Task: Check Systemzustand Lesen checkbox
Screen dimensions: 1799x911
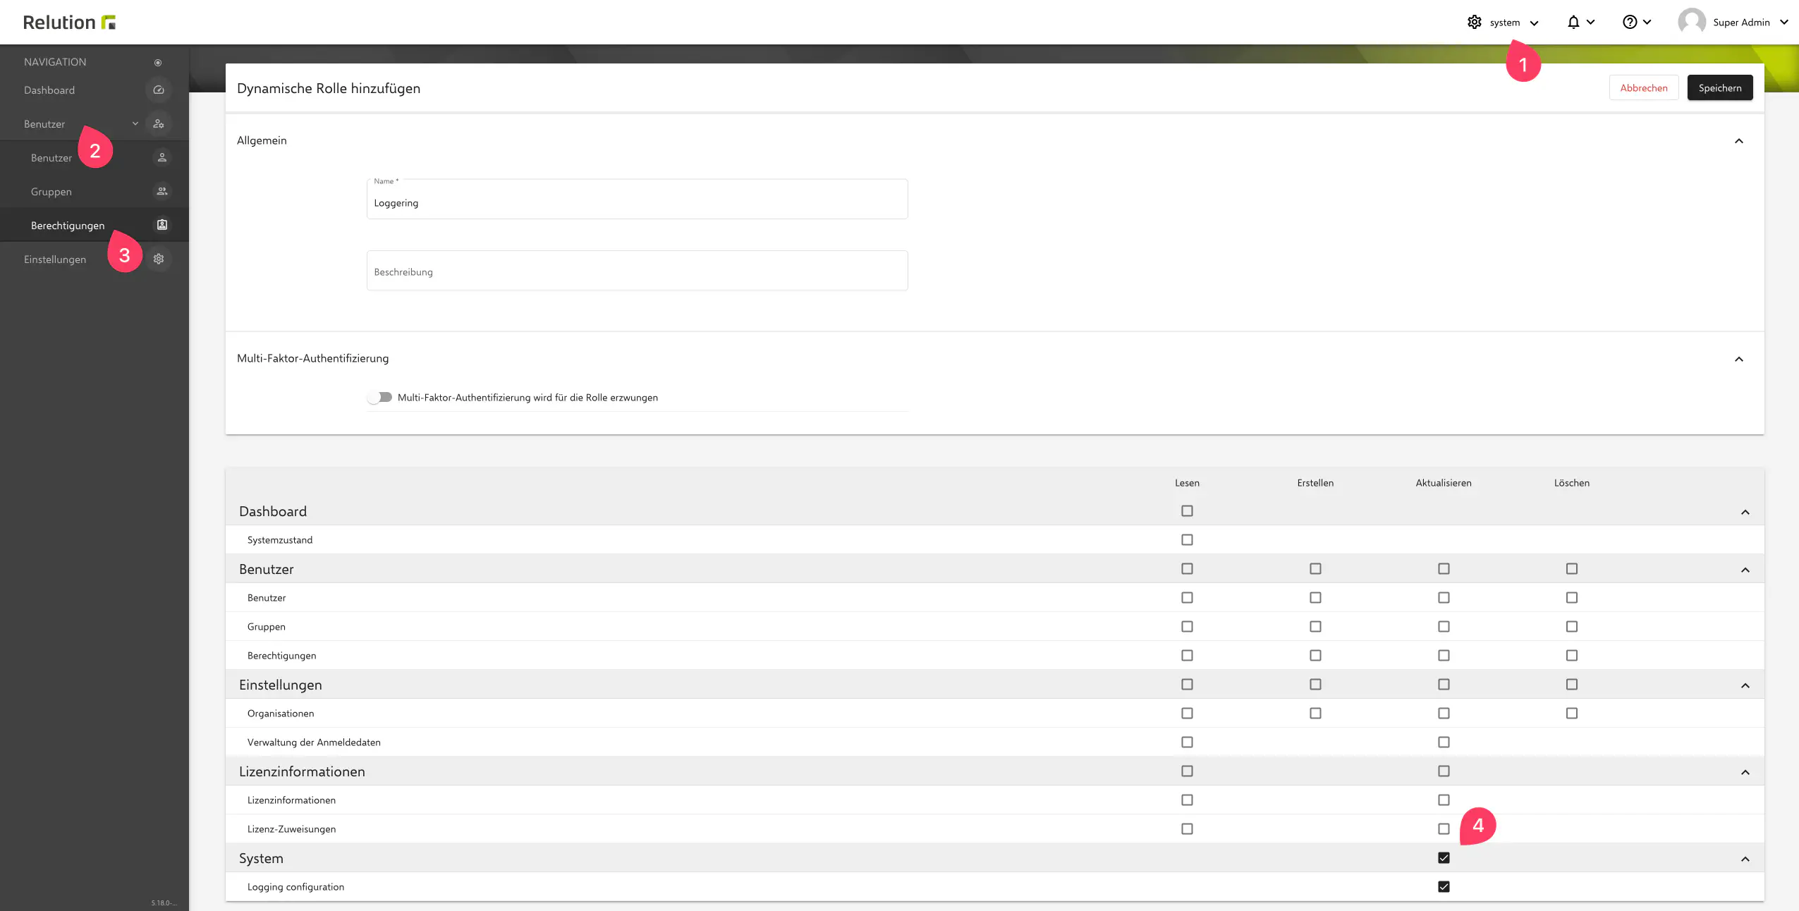Action: 1187,539
